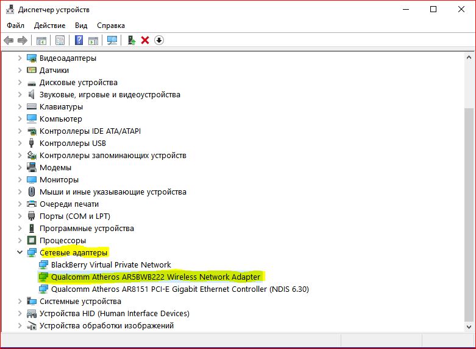Click the printer icon for Очереди печати

pos(32,204)
